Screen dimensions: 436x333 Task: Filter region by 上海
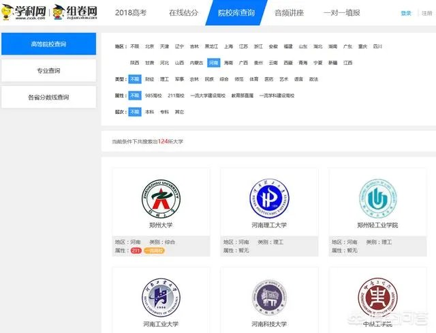229,46
